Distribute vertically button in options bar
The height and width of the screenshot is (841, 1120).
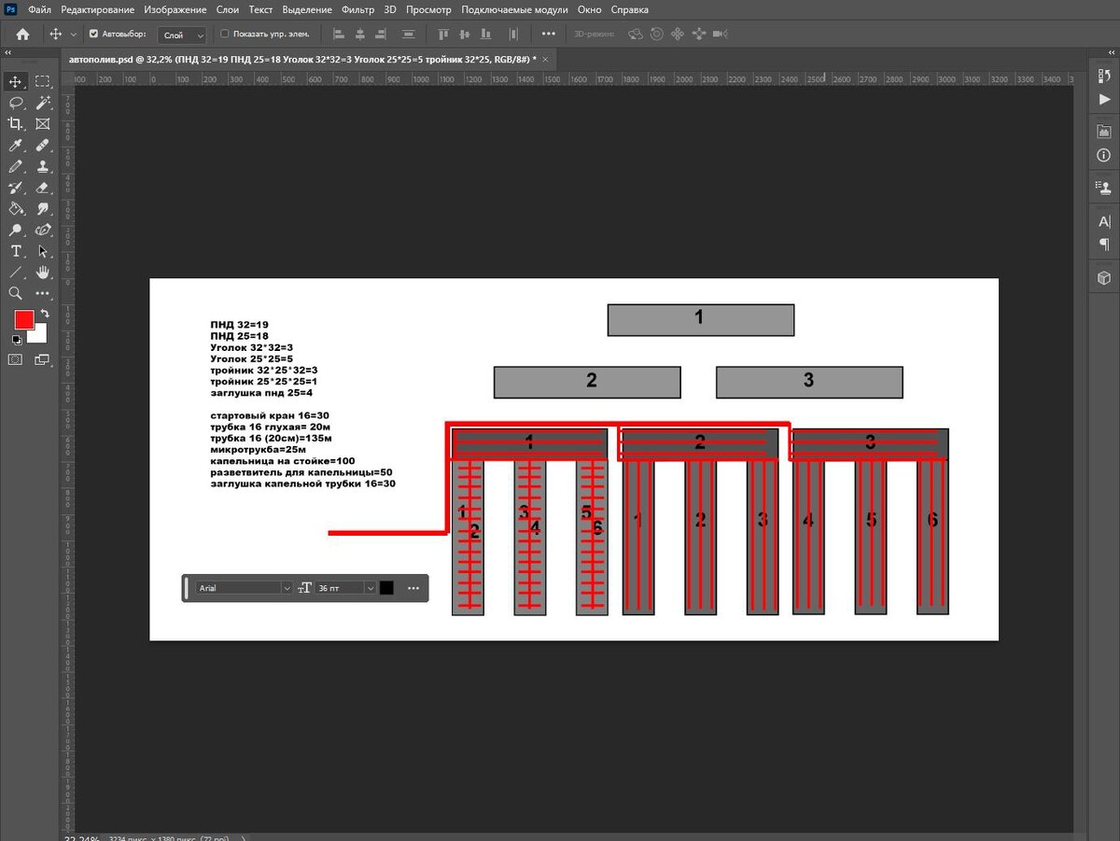408,34
